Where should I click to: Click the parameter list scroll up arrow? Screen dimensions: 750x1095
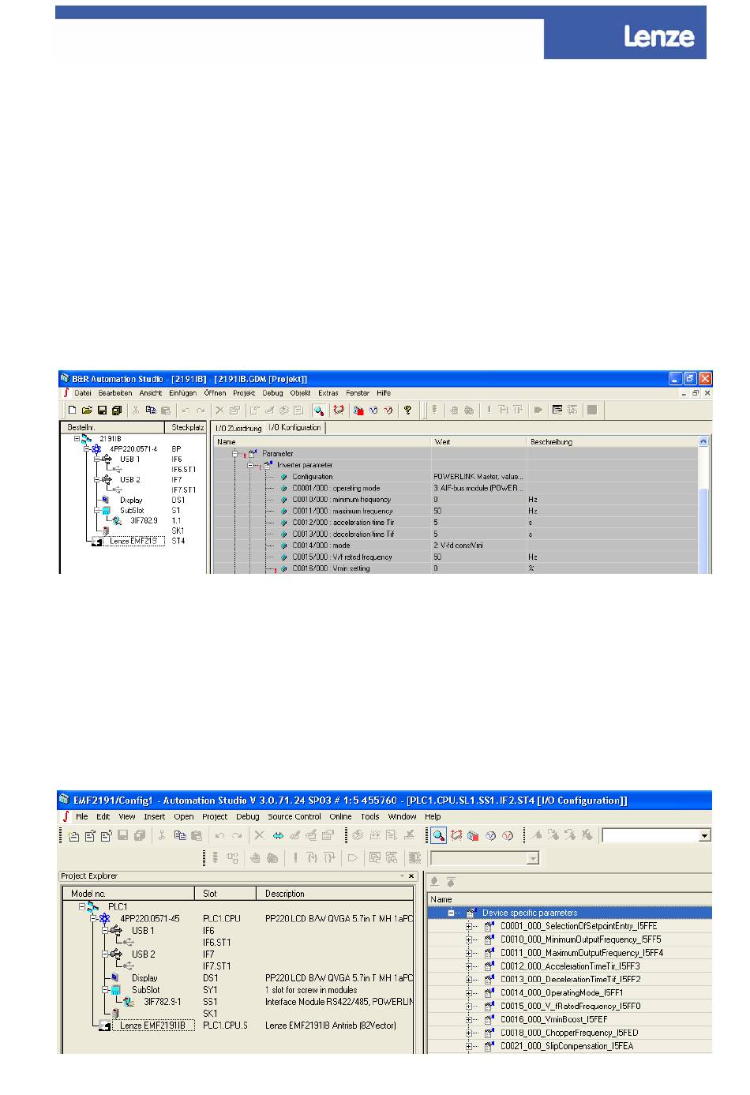[x=703, y=442]
